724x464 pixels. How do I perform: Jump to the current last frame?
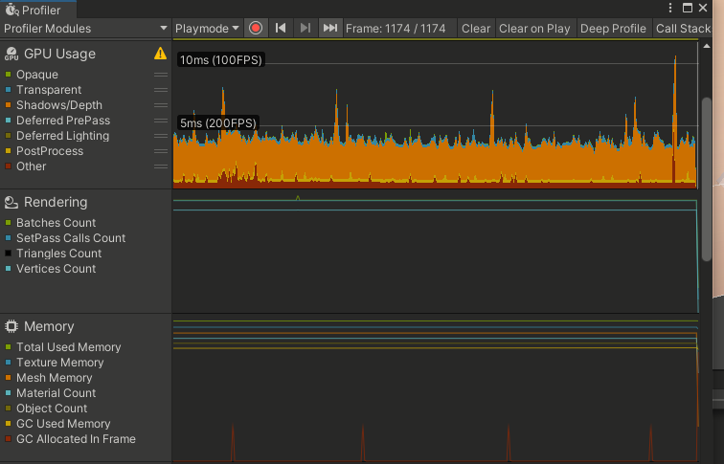[x=330, y=28]
